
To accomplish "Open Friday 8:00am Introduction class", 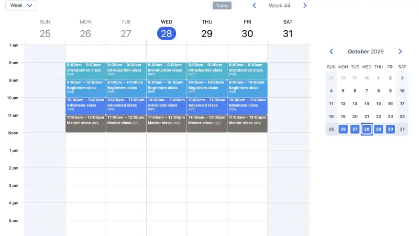I will [x=247, y=71].
